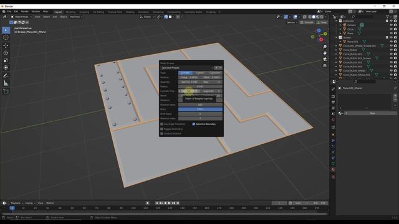399x224 pixels.
Task: Choose the Measure ruler tool
Action: tap(6, 83)
